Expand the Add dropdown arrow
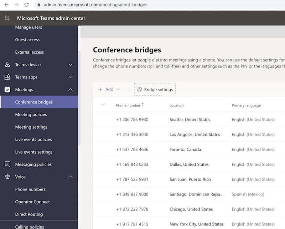 pos(118,89)
